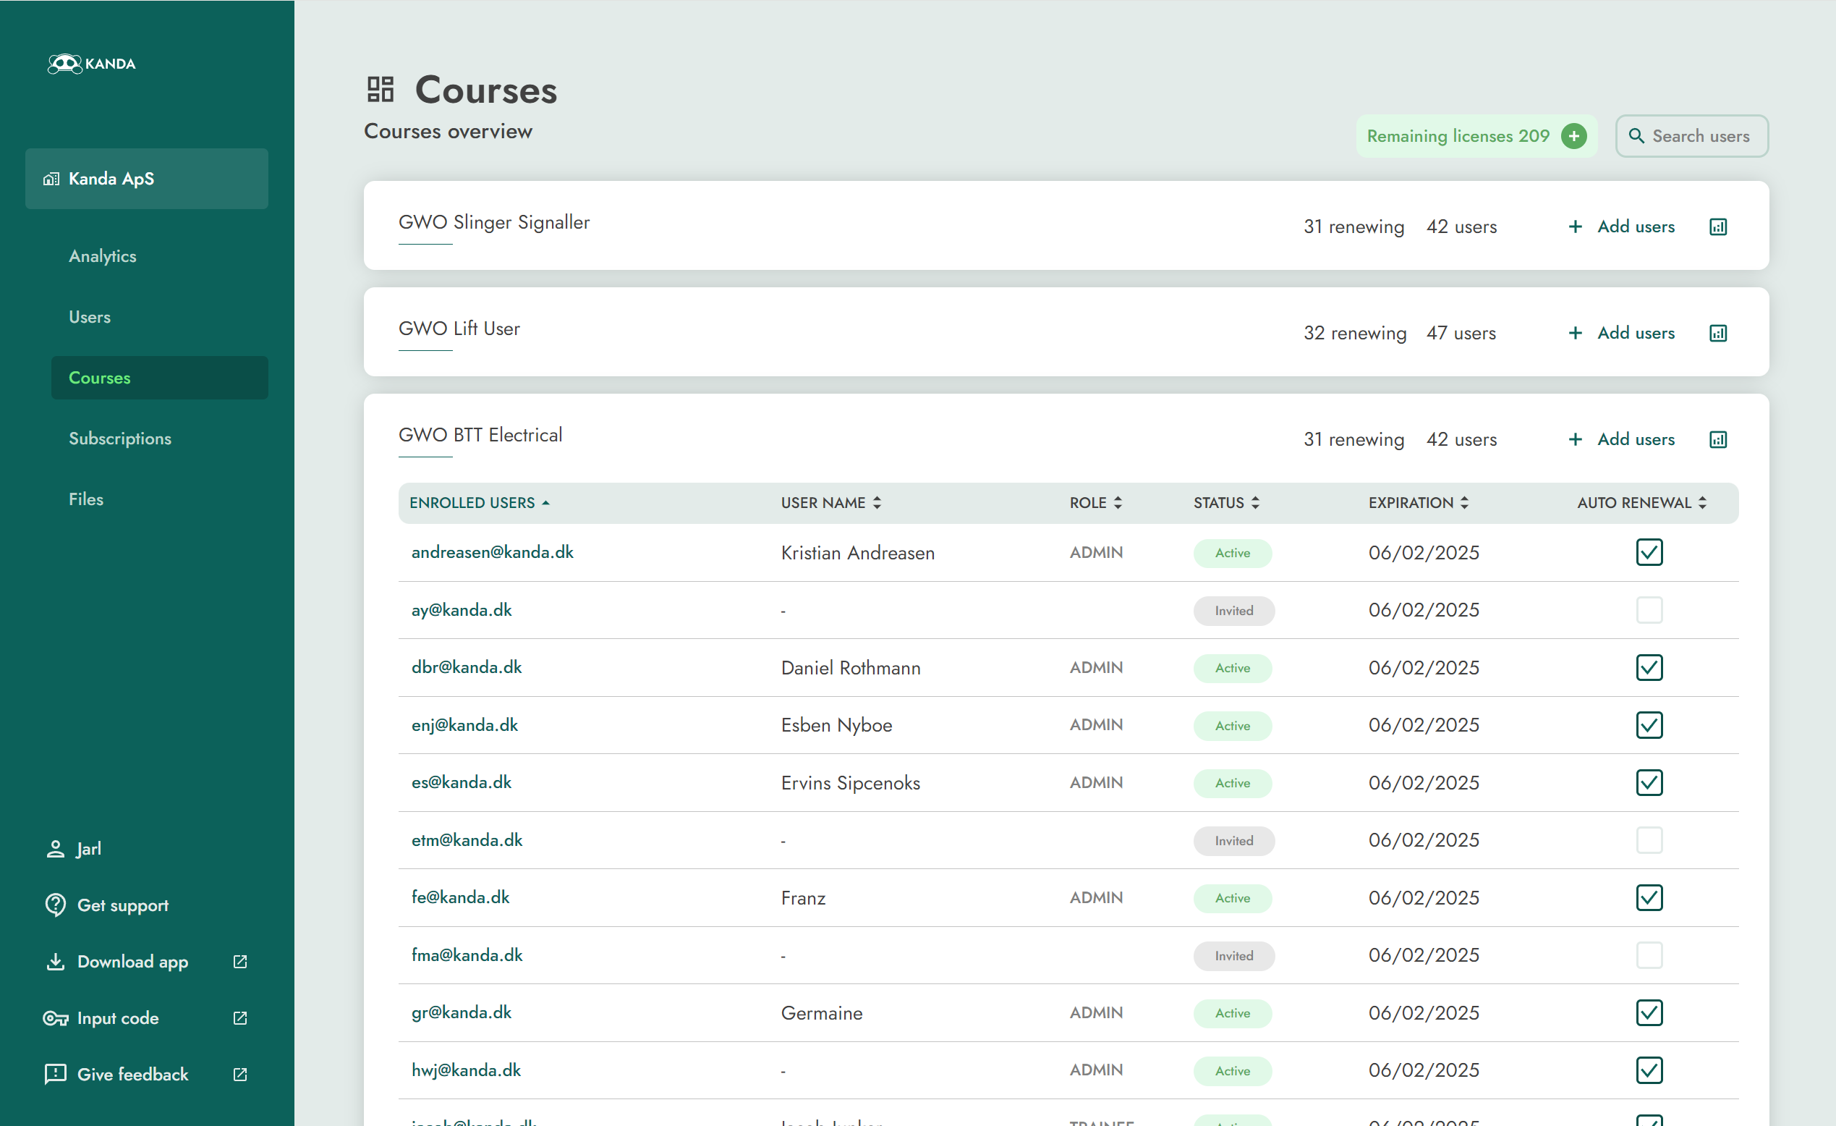Screen dimensions: 1836x1126
Task: Click the Invited status badge for etm@kanda.dk
Action: tap(1233, 841)
